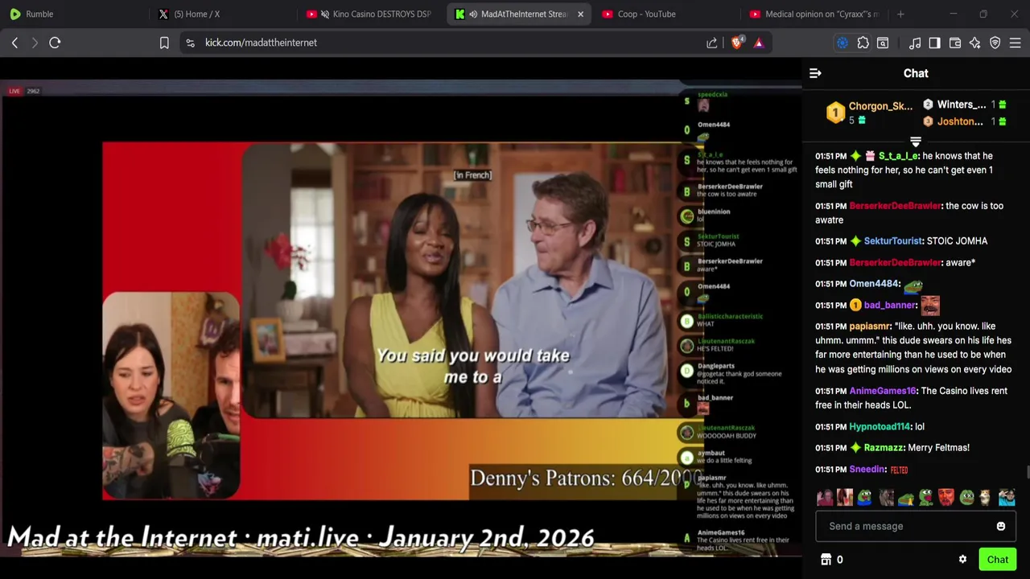Image resolution: width=1030 pixels, height=579 pixels.
Task: Open site settings icon beside URL
Action: tap(190, 43)
